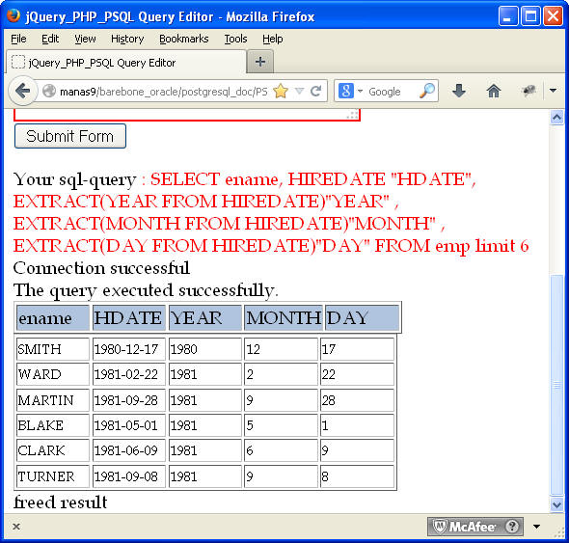Viewport: 569px width, 543px height.
Task: Click the site identity globe icon
Action: (x=49, y=91)
